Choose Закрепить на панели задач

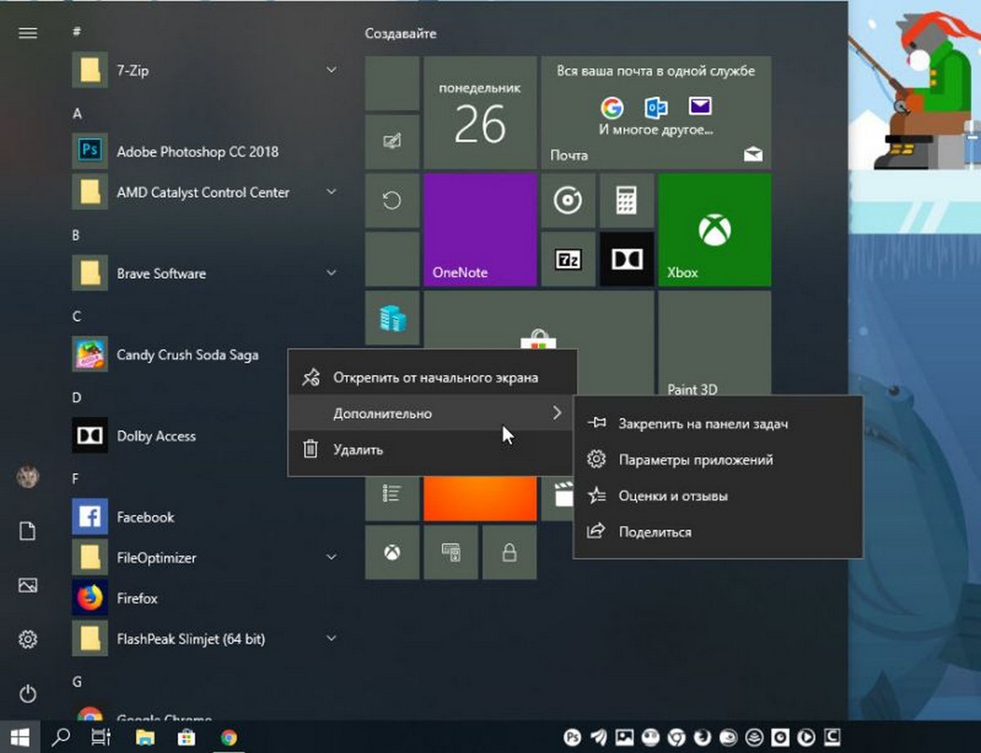[718, 423]
